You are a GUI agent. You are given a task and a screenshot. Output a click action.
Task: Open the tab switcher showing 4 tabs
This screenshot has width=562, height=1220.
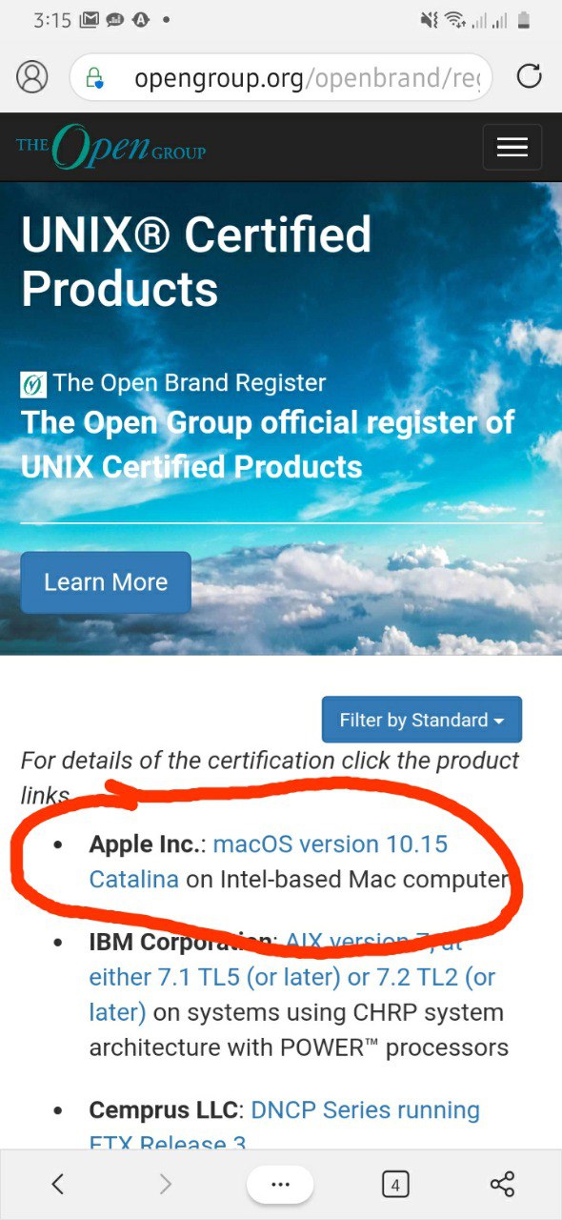point(394,1185)
